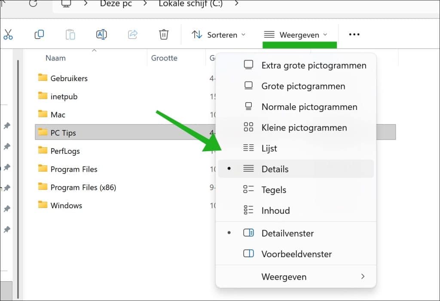Open the three-dots more options menu

click(x=354, y=35)
